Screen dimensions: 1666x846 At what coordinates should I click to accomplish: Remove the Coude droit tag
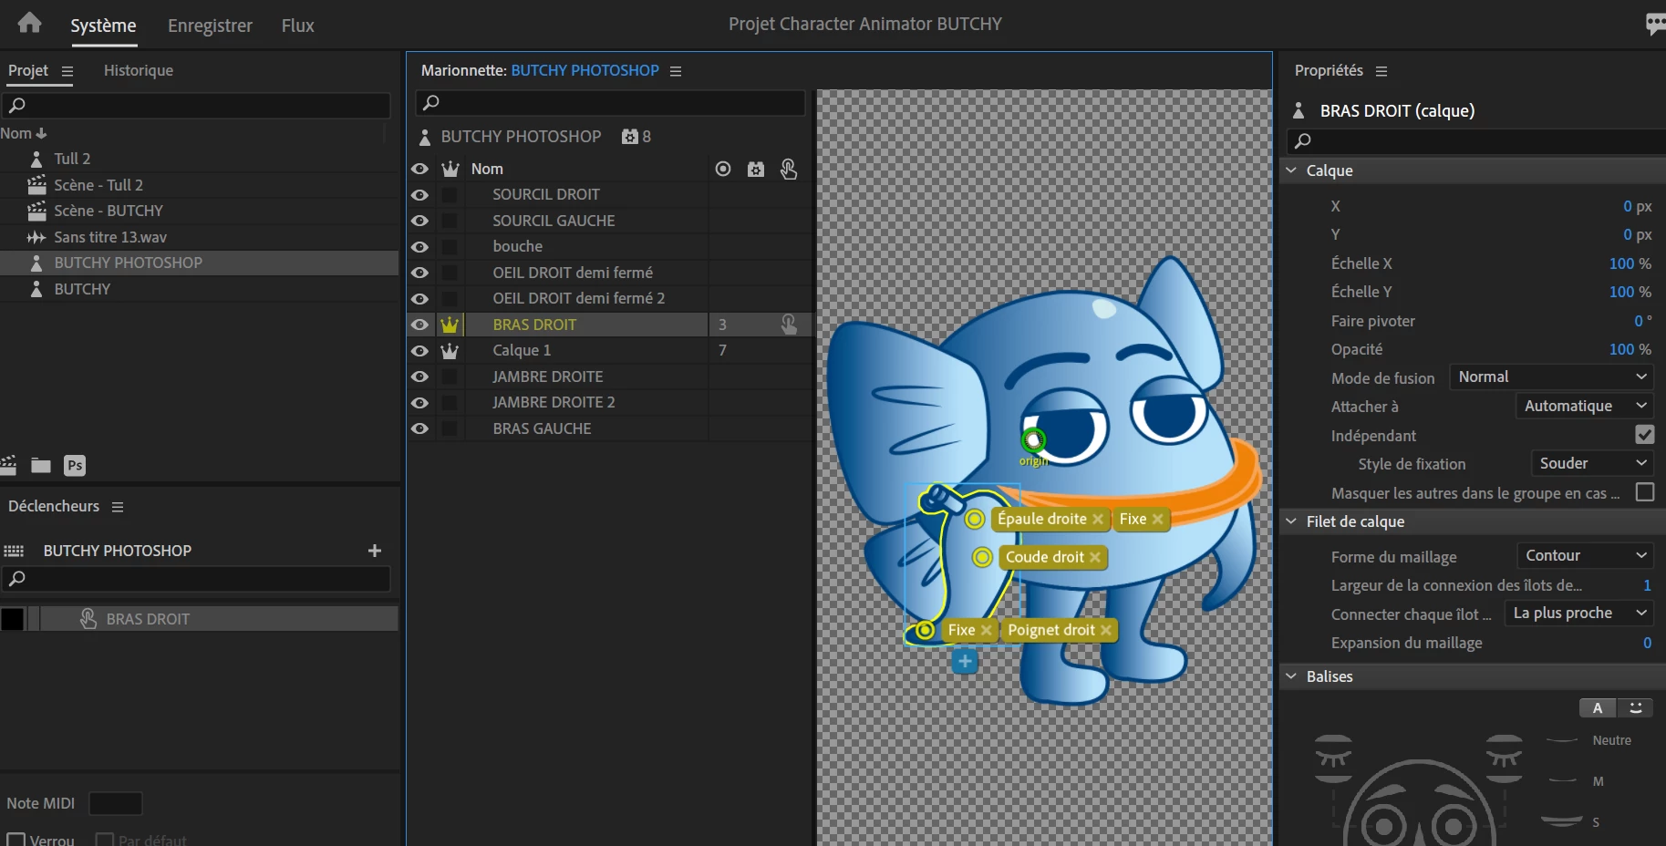(x=1095, y=557)
